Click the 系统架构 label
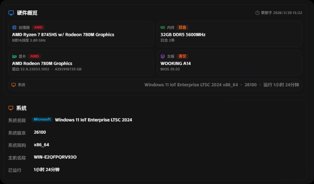The width and height of the screenshot is (314, 184). tap(17, 146)
